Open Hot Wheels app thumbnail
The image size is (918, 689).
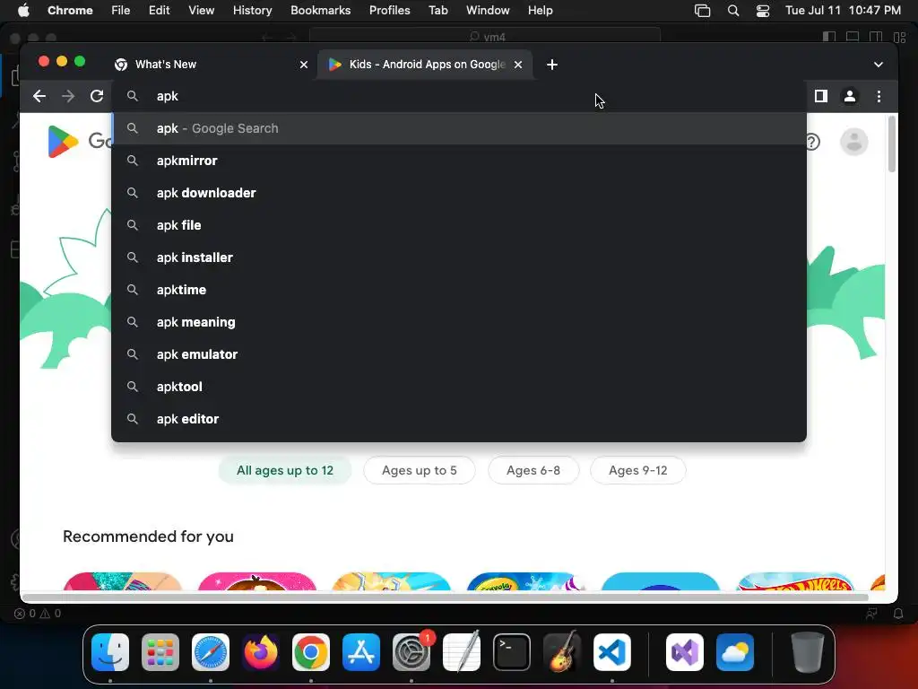click(x=795, y=581)
